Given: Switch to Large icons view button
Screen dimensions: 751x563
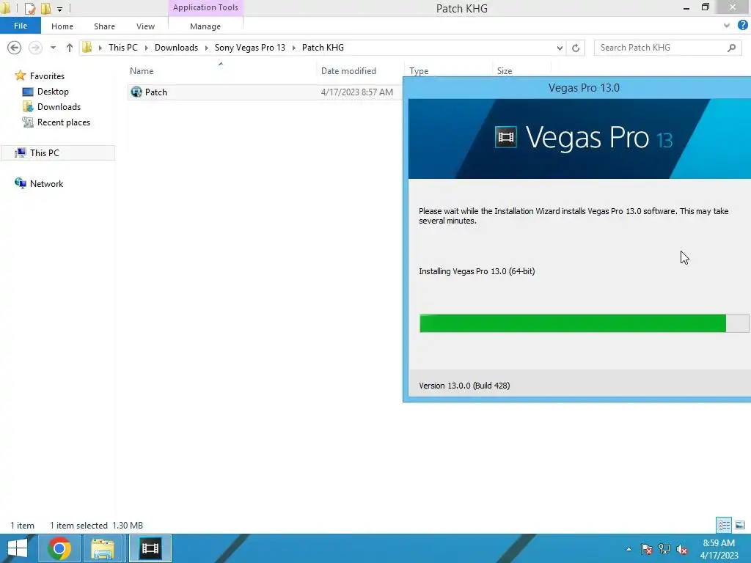Looking at the screenshot, I should (x=740, y=525).
